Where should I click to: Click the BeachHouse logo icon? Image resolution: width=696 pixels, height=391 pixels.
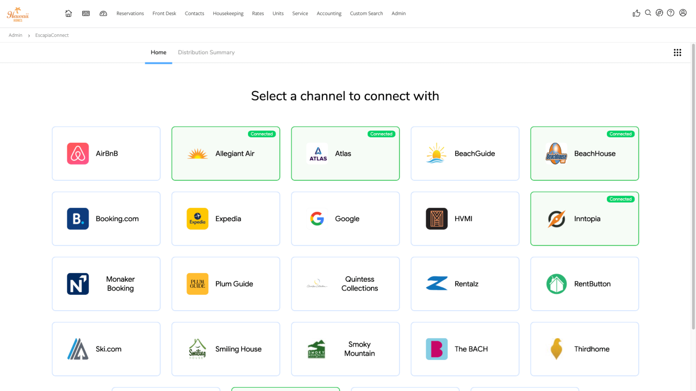click(556, 154)
